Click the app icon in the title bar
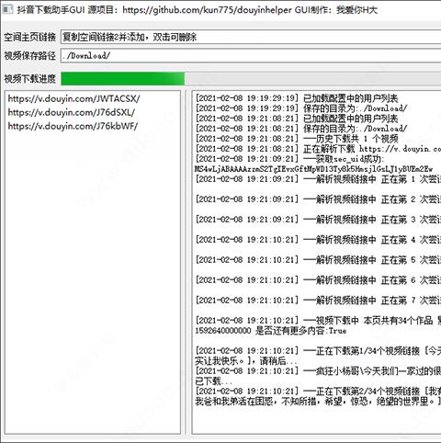 (7, 9)
